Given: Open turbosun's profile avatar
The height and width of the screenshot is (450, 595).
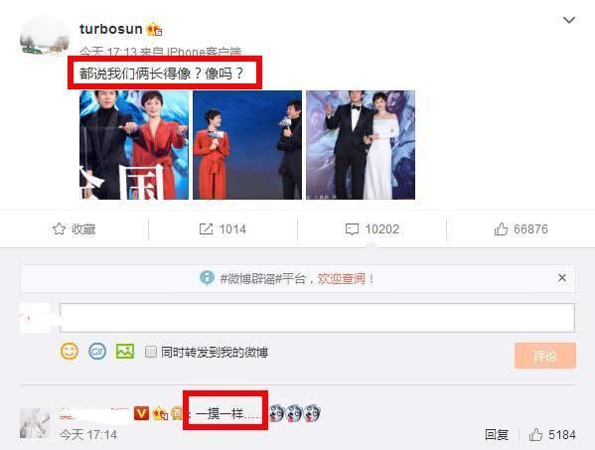Looking at the screenshot, I should click(45, 38).
